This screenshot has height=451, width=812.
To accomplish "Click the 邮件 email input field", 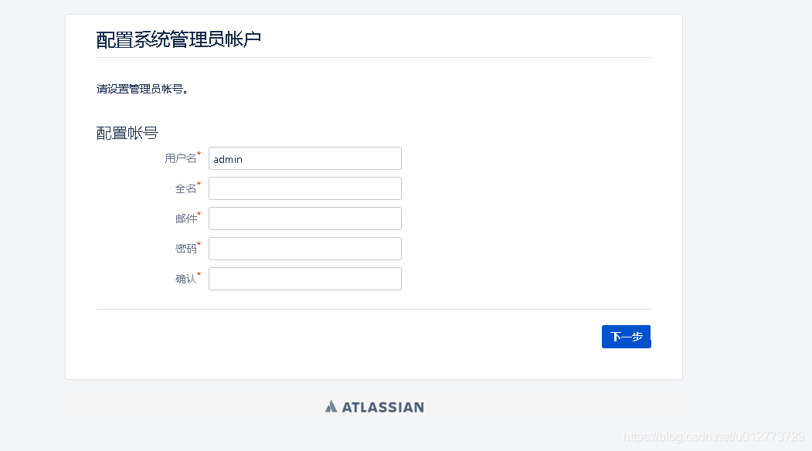I will tap(304, 218).
